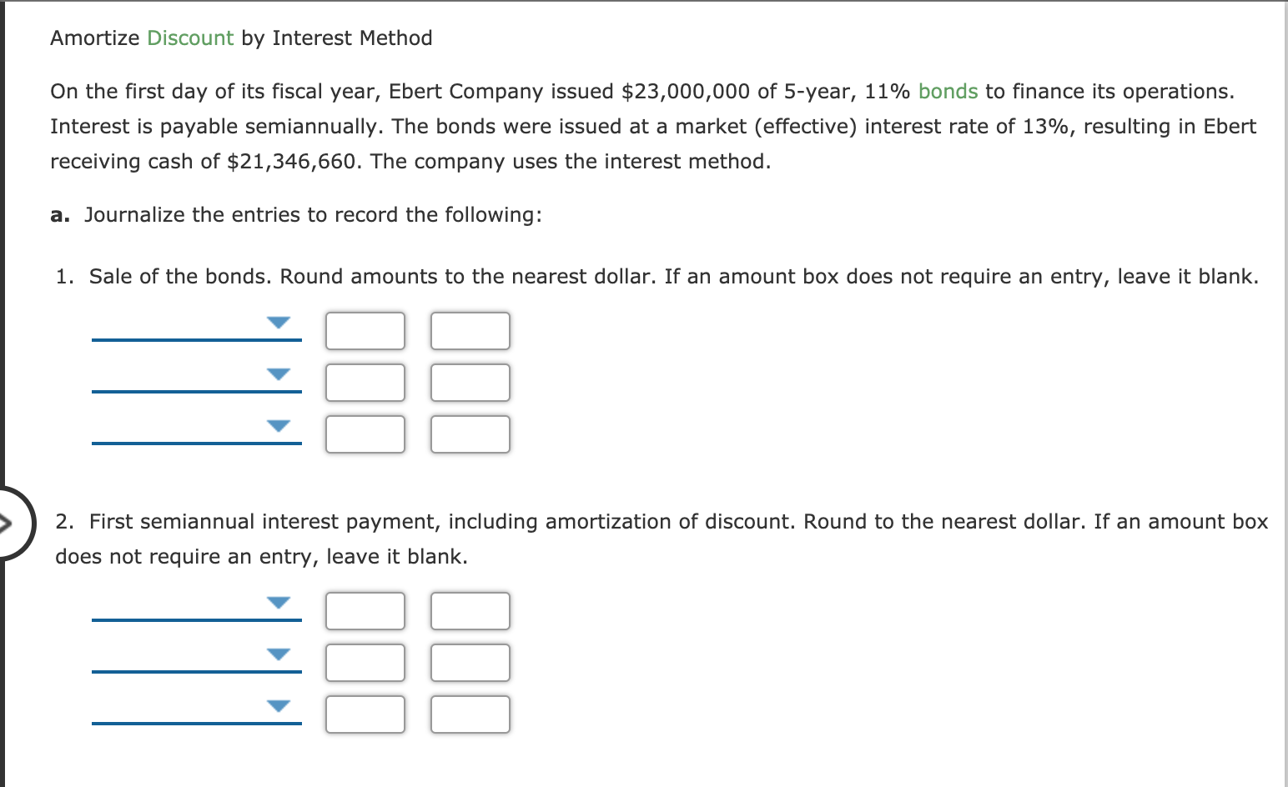Open the bonds definition link
1288x787 pixels.
948,92
